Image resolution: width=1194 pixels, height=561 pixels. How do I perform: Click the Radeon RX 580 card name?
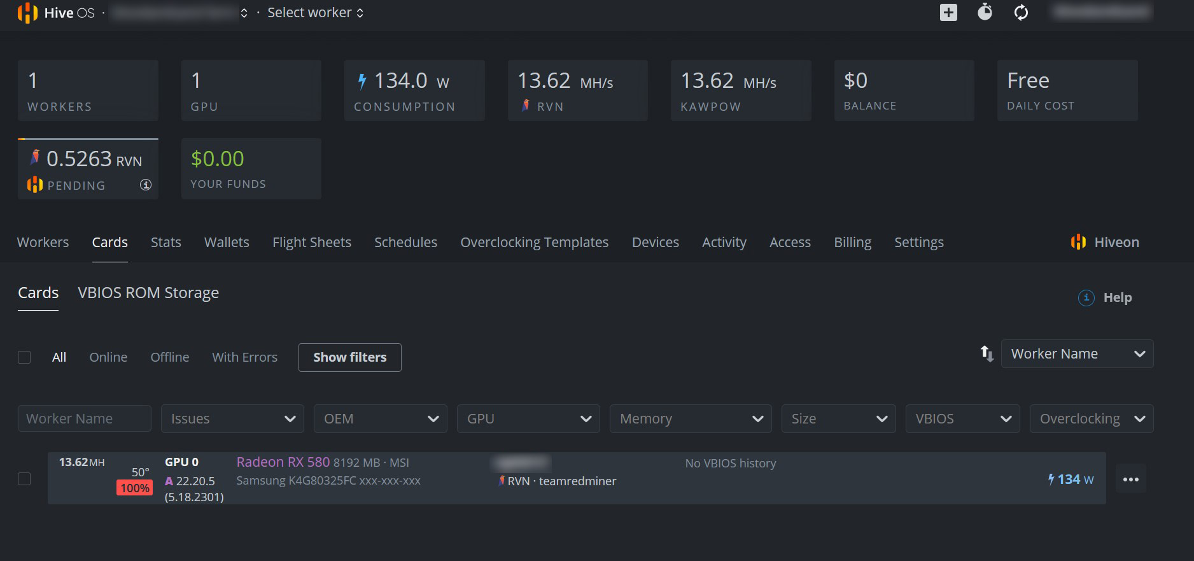click(x=283, y=462)
